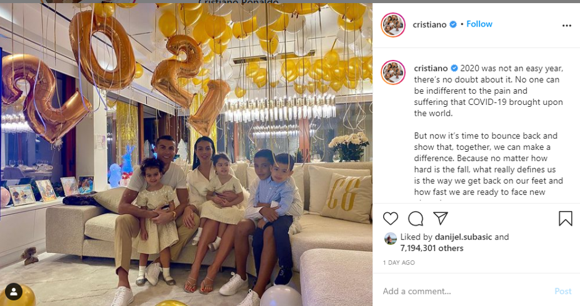Screen dimensions: 580x306
Task: Open cristiano avatar beside the caption
Action: point(393,72)
